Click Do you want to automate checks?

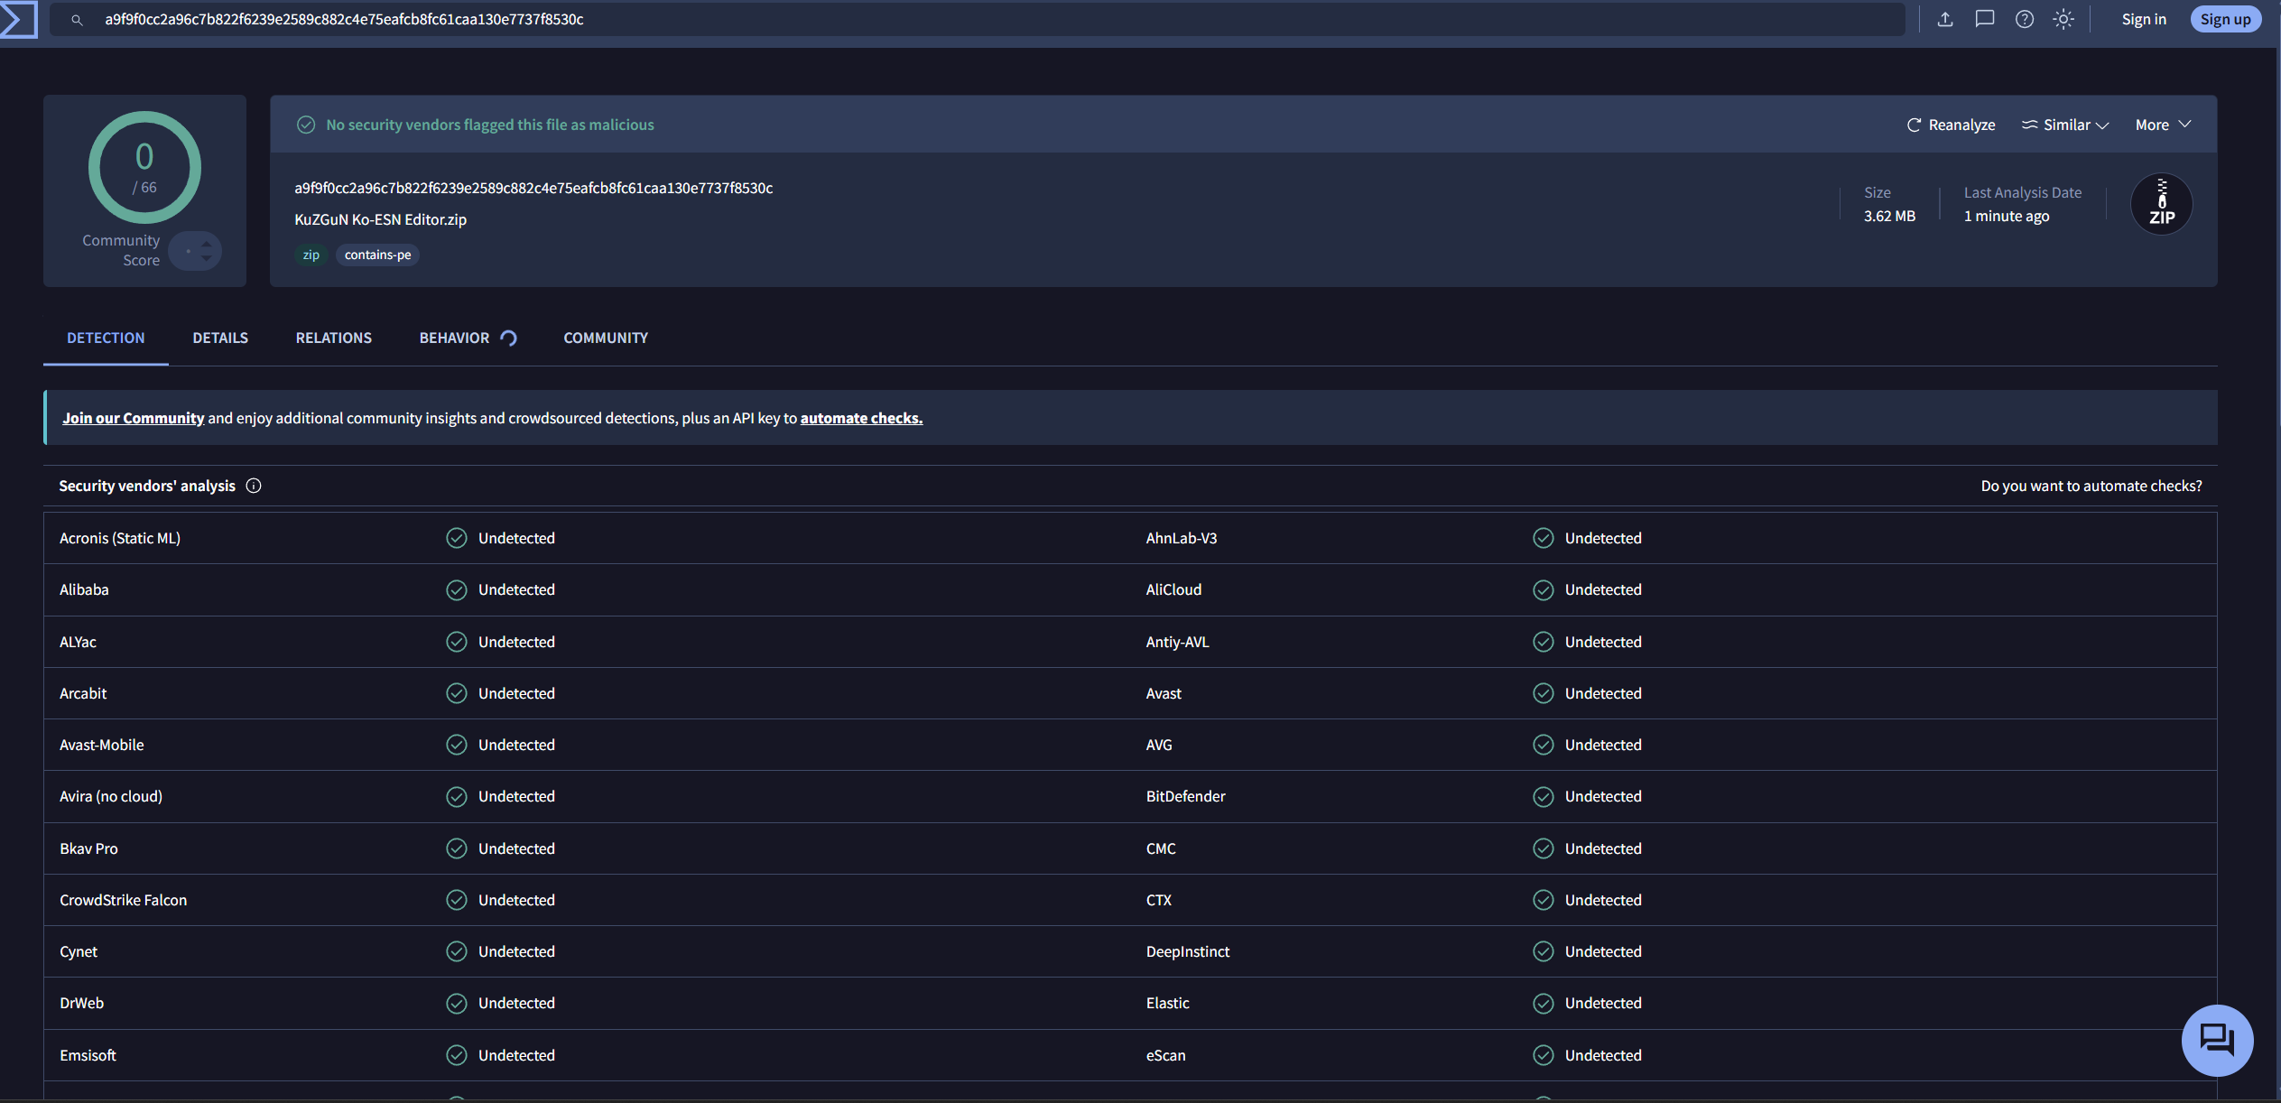click(2091, 486)
